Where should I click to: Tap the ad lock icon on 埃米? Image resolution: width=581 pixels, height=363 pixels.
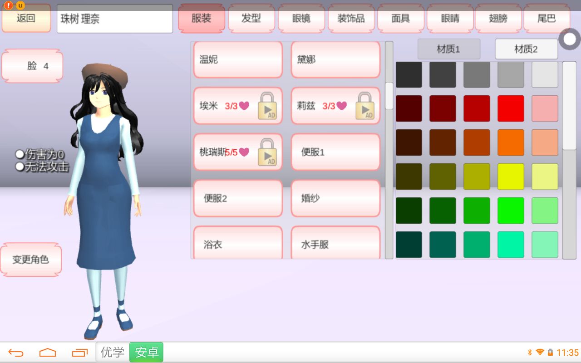tap(267, 106)
